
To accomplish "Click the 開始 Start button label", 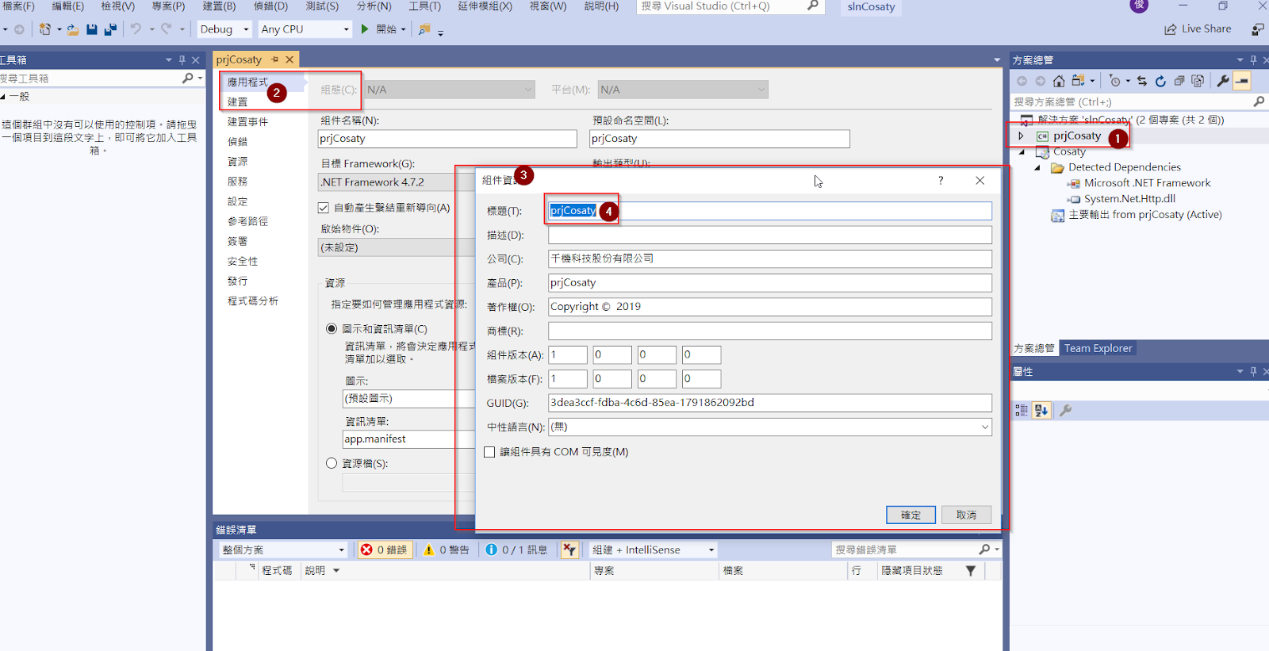I will click(386, 29).
